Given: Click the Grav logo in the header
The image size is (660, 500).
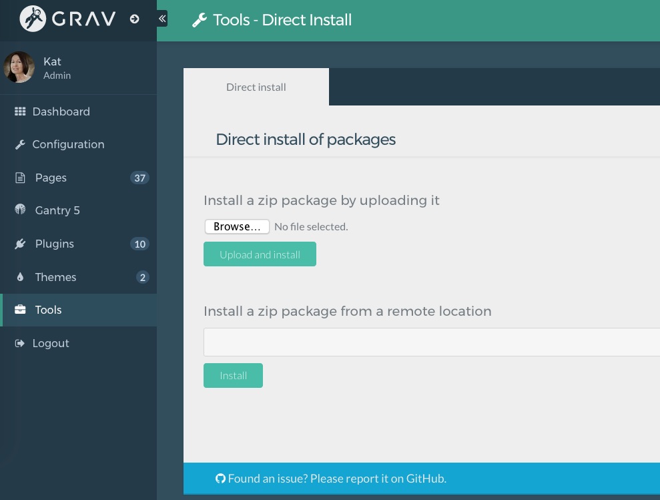Looking at the screenshot, I should click(x=70, y=19).
